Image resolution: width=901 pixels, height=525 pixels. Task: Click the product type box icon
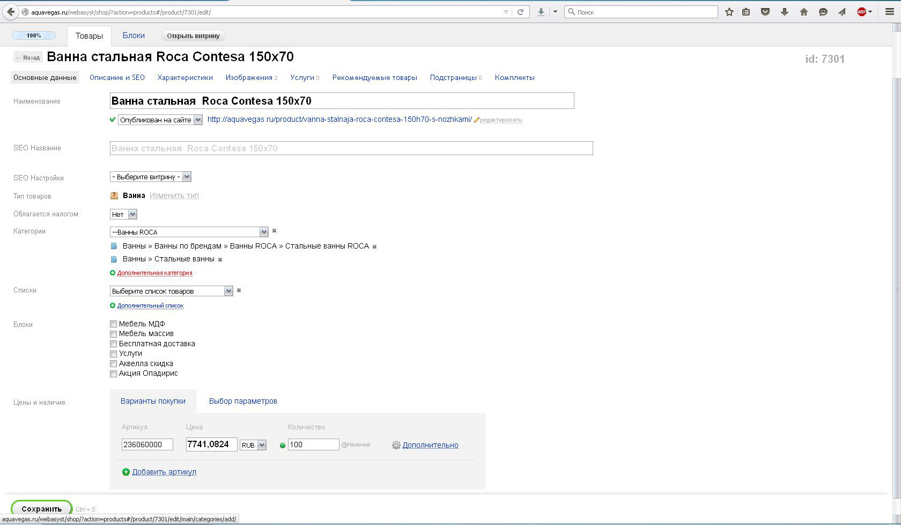[x=114, y=195]
